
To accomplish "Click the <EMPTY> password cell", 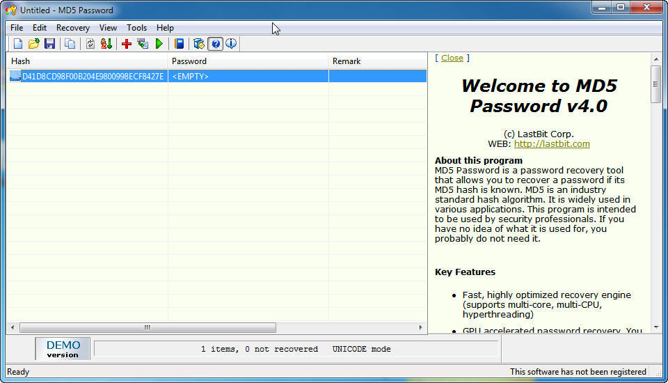I will [x=248, y=77].
